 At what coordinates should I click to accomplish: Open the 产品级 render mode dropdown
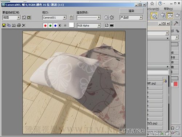tap(131, 18)
